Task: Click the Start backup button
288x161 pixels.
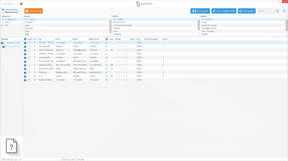Action: click(34, 11)
